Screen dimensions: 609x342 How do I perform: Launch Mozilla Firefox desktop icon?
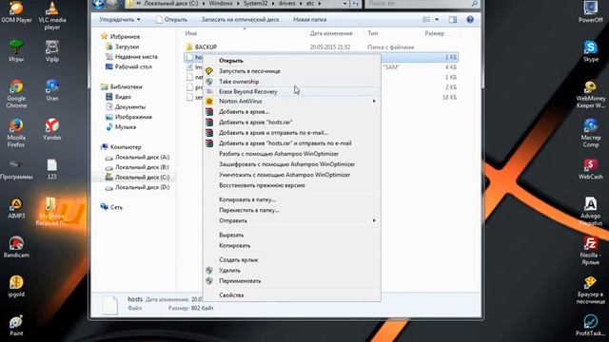[16, 133]
